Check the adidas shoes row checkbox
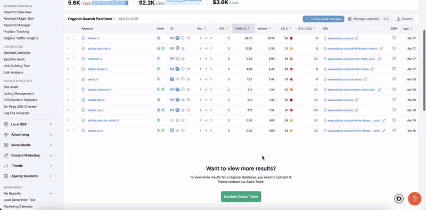The height and width of the screenshot is (210, 426). pyautogui.click(x=74, y=69)
